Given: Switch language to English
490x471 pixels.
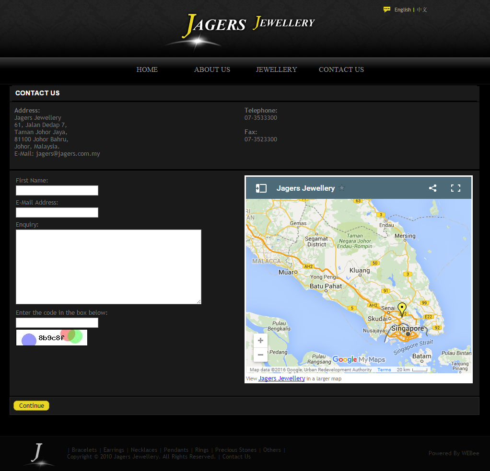Looking at the screenshot, I should coord(403,10).
